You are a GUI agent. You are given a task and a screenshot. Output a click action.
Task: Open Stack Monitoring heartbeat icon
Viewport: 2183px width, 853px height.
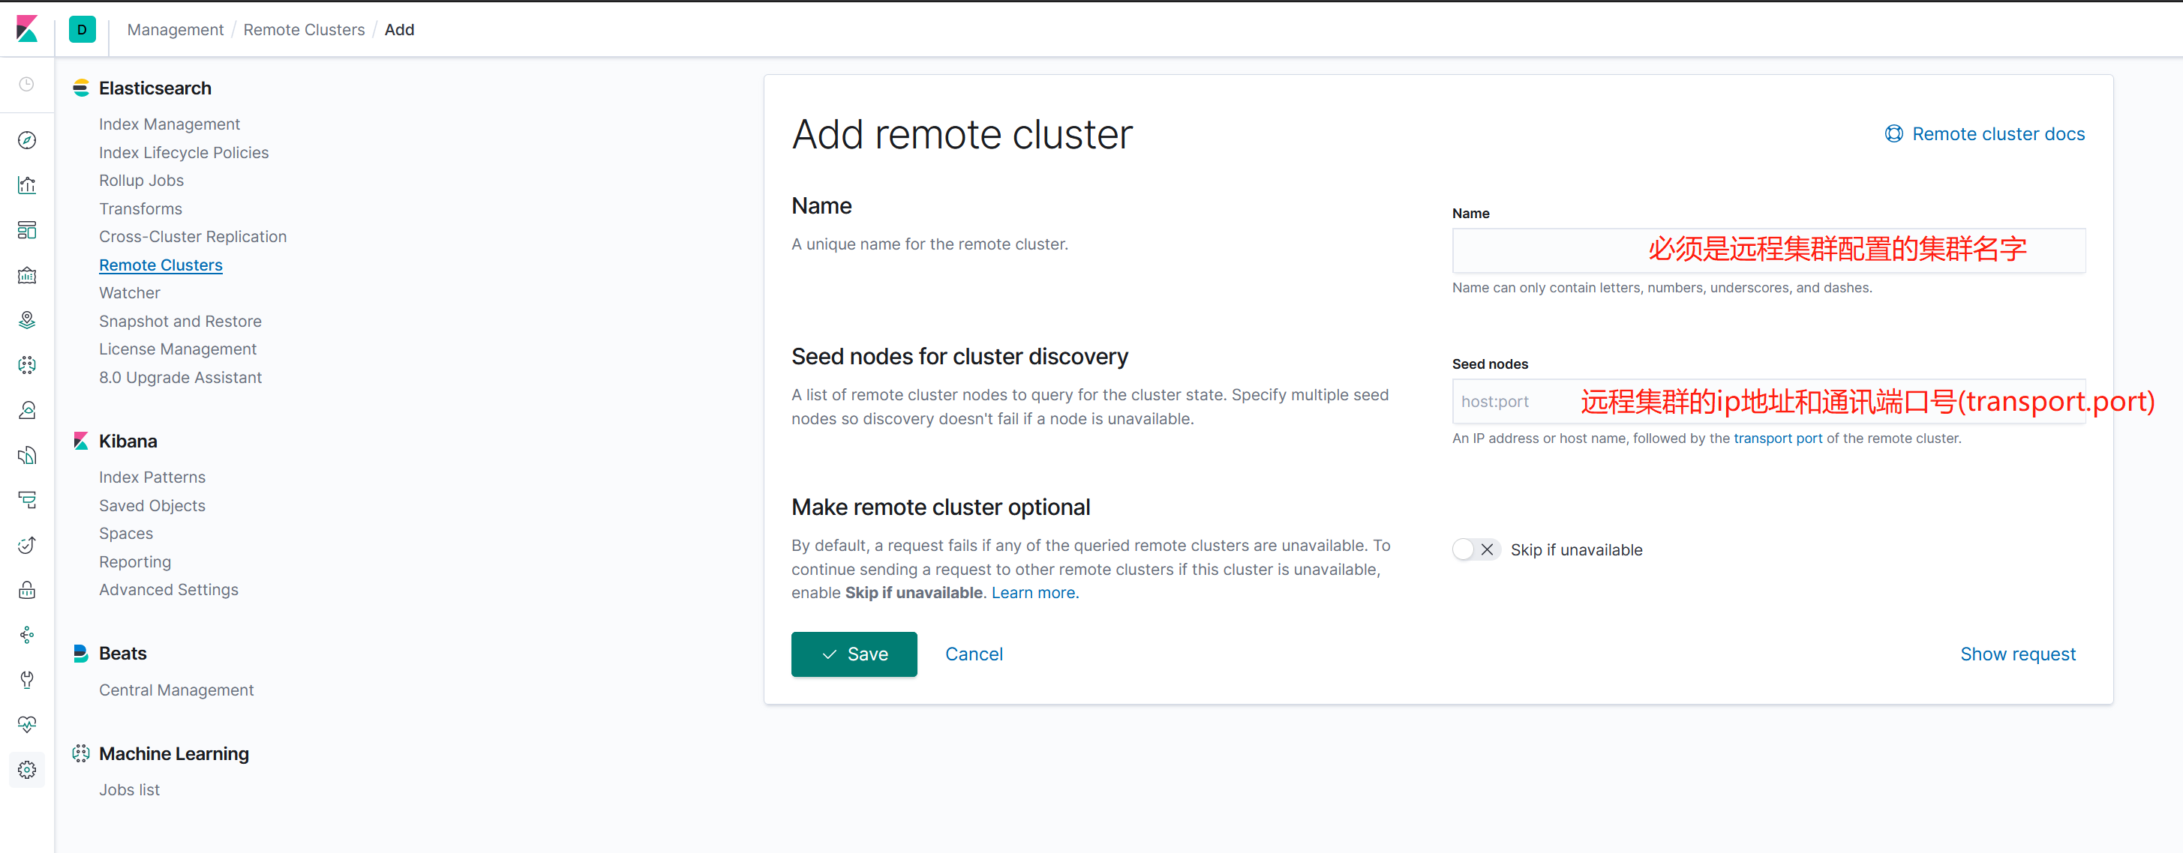click(x=27, y=724)
